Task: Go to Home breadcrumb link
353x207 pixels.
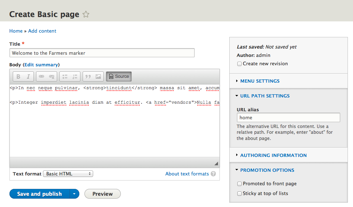Action: click(16, 31)
